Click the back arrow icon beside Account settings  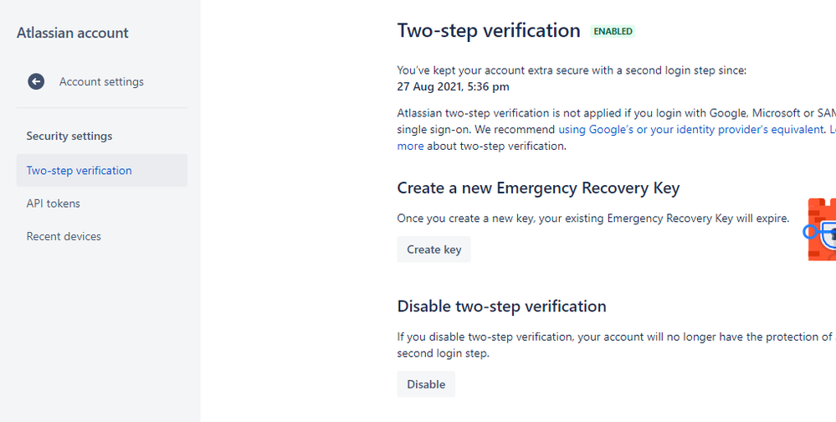pos(36,81)
